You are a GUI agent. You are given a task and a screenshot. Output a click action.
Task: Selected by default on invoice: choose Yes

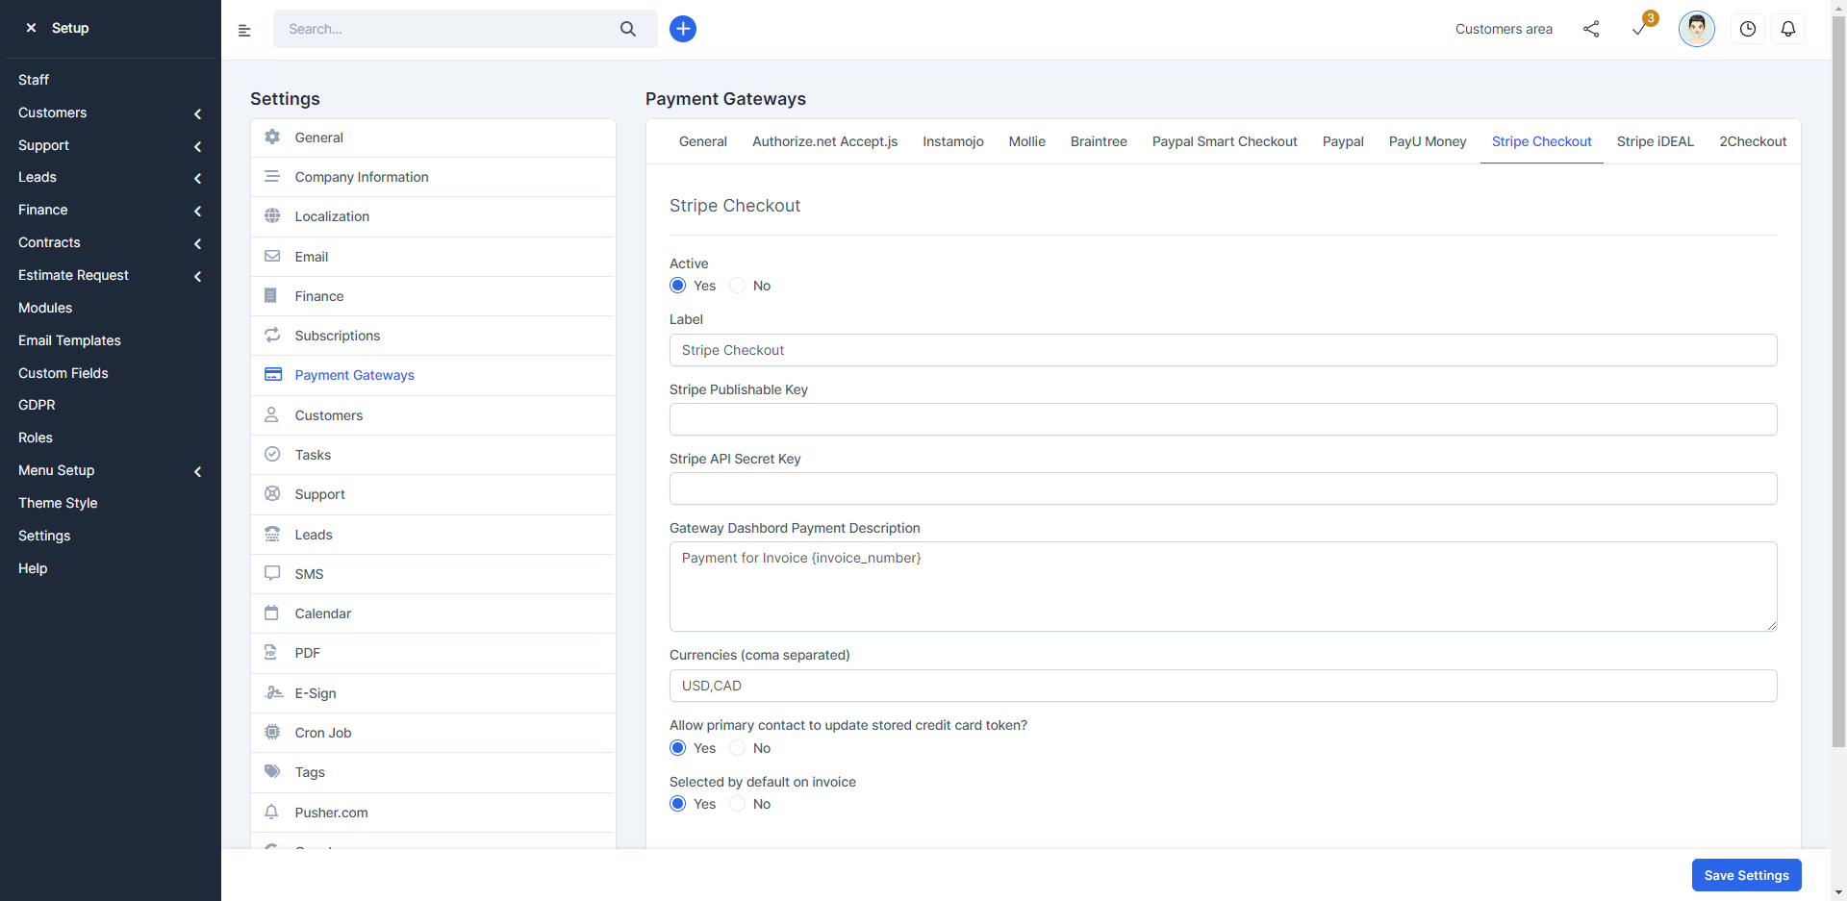click(x=678, y=804)
